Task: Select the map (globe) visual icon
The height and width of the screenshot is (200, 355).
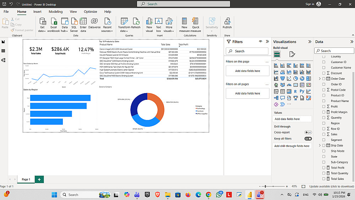Action: (x=276, y=85)
